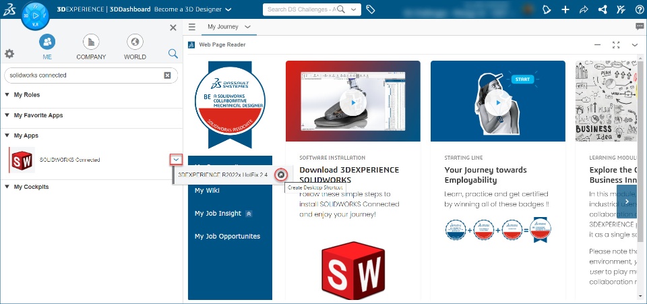The width and height of the screenshot is (647, 304).
Task: Open Web Page Reader widget menu chevron
Action: pos(635,44)
